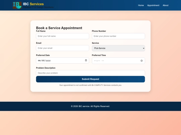
Task: Open the About nav link
Action: click(x=166, y=5)
